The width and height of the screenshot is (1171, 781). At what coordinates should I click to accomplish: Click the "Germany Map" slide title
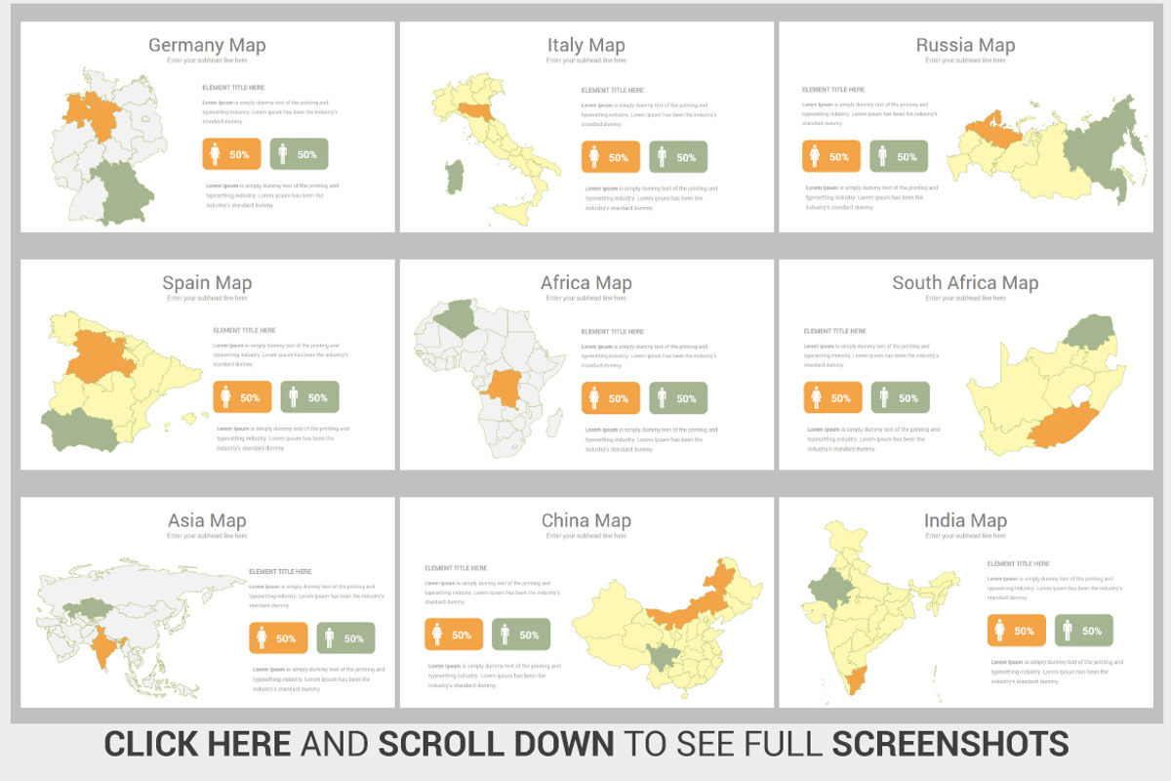click(207, 45)
